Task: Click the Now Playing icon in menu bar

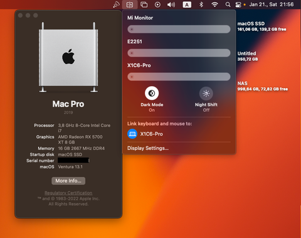Action: [157, 4]
